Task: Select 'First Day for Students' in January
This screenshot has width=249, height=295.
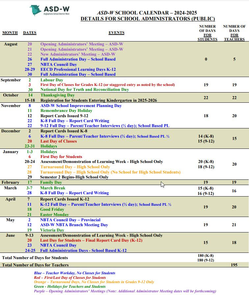Action: 61,157
